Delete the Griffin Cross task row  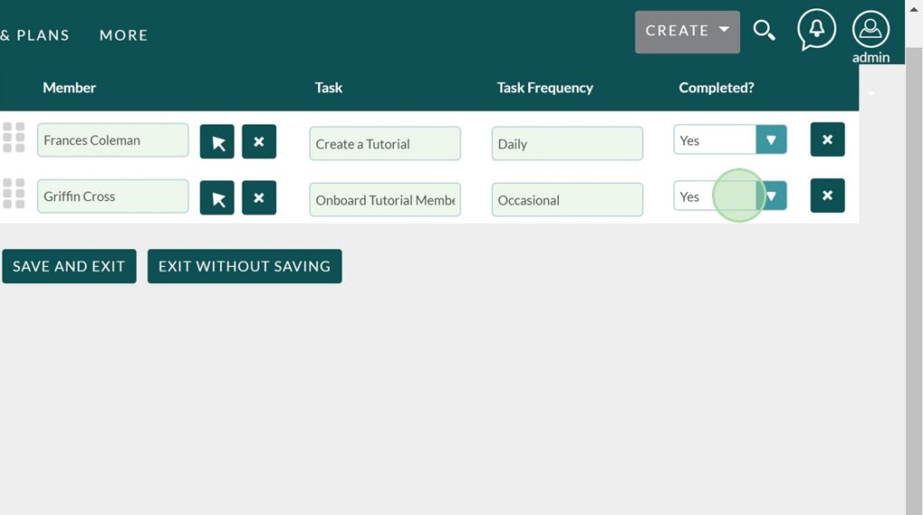827,196
